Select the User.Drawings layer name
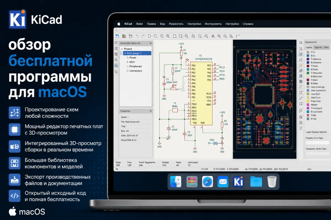This screenshot has height=220, width=331. tap(318, 87)
